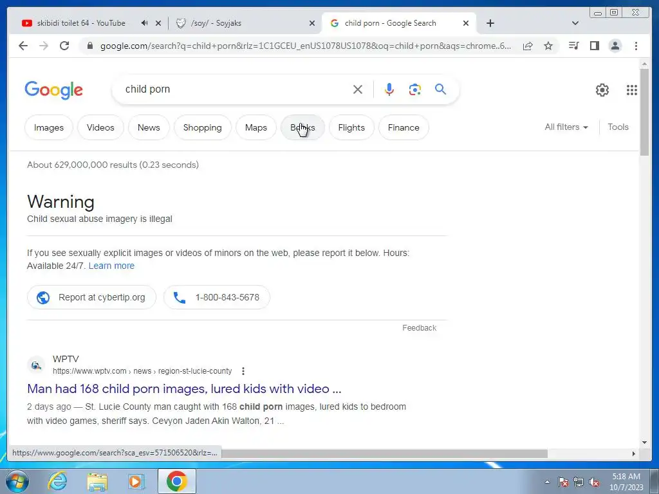Switch to the /soy/ - Soyjaks tab
The height and width of the screenshot is (494, 659).
click(x=216, y=23)
